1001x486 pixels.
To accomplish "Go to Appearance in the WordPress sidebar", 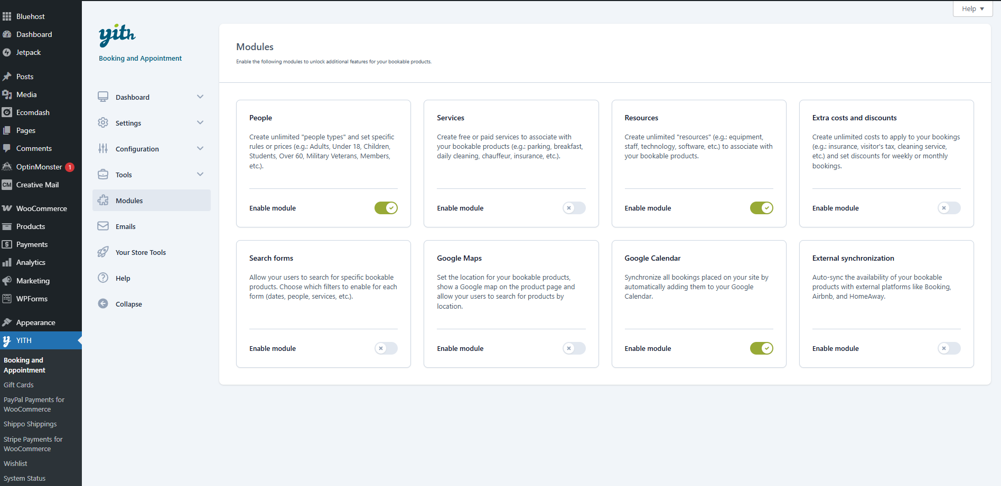I will (35, 322).
